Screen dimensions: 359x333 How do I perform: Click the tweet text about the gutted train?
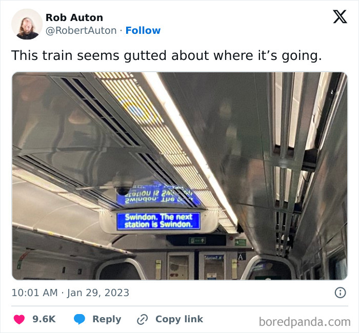tap(167, 55)
